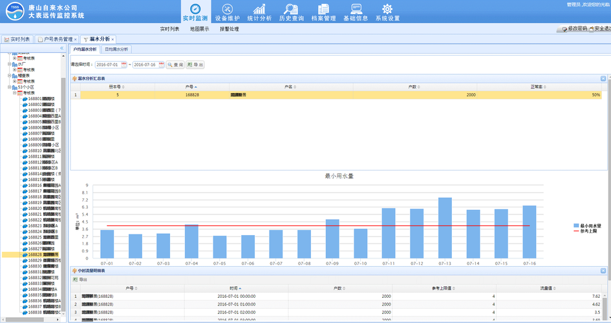This screenshot has width=611, height=323.
Task: Open the 实时监测 module icon
Action: click(195, 9)
